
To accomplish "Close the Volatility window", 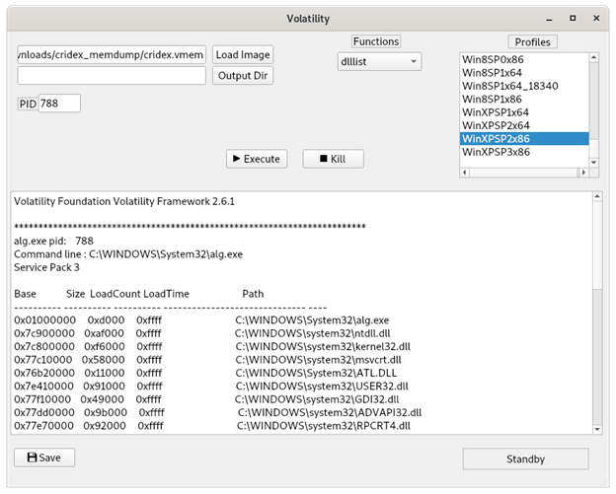I will (596, 18).
